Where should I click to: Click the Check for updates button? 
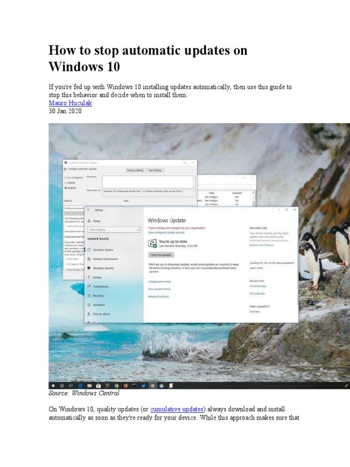[161, 255]
